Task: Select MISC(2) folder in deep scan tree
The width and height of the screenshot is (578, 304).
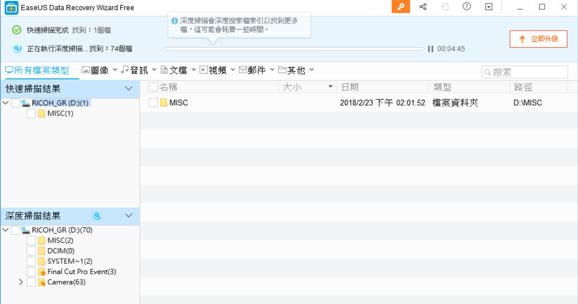Action: pos(60,241)
